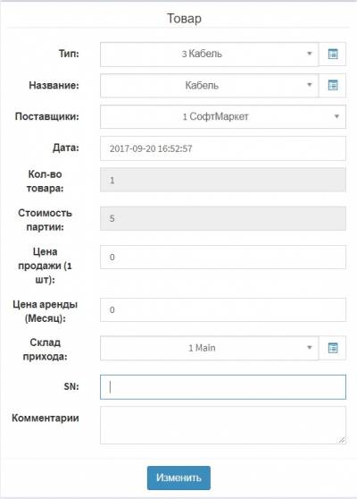Focus the Цена продажи (1 шт) field

coord(223,257)
